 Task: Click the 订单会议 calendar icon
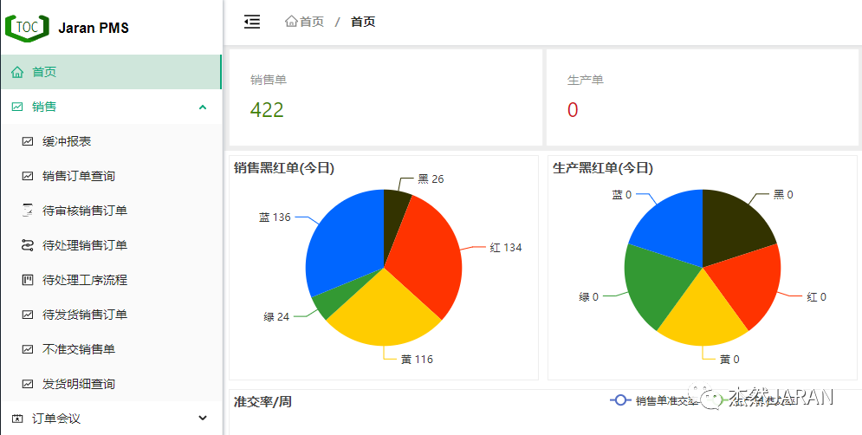point(17,419)
